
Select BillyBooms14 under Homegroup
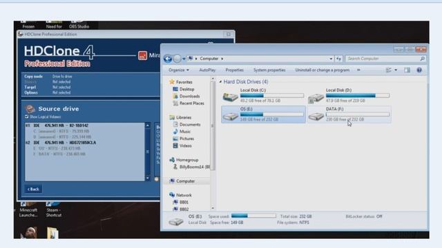195,167
